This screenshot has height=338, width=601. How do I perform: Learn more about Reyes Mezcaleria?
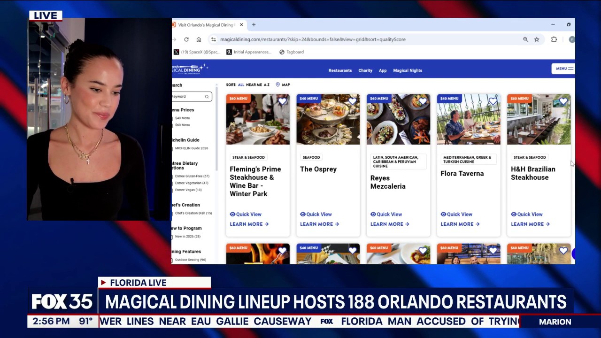pos(390,224)
